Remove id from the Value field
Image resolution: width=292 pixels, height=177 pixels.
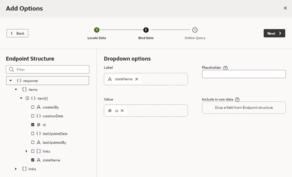point(122,111)
